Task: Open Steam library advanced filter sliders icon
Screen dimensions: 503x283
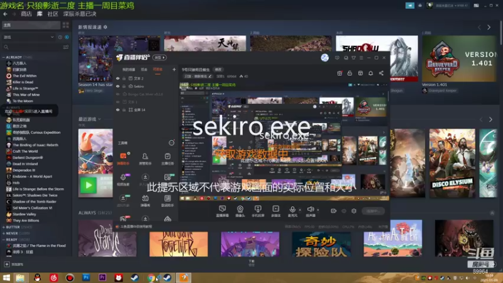Action: [x=66, y=47]
